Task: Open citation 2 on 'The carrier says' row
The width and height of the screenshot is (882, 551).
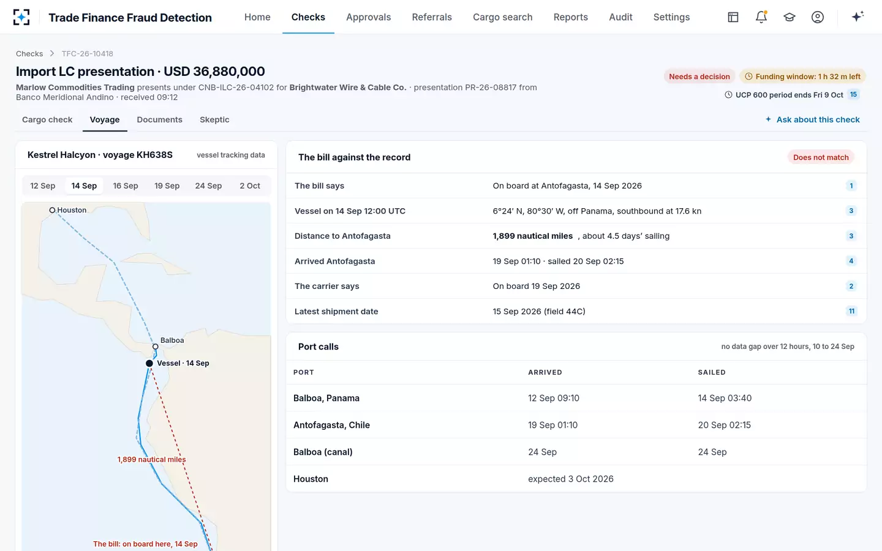Action: tap(851, 286)
